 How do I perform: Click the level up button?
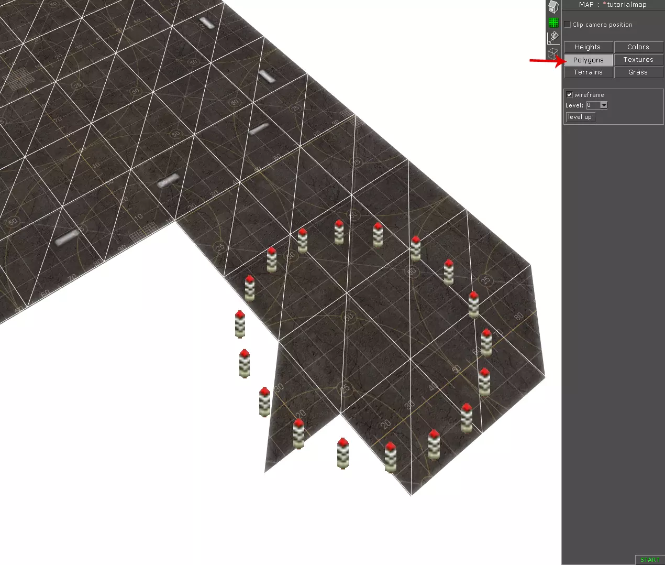pos(580,117)
